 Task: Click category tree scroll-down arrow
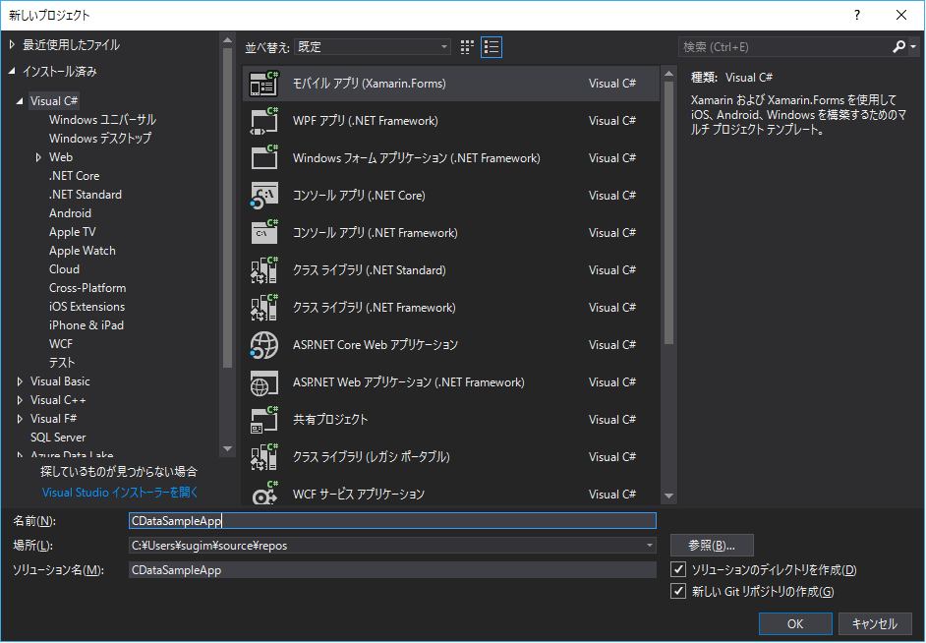227,449
